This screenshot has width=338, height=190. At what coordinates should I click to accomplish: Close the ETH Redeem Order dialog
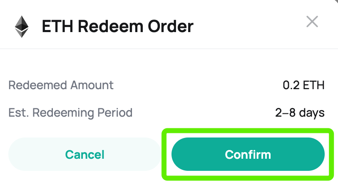pyautogui.click(x=312, y=22)
